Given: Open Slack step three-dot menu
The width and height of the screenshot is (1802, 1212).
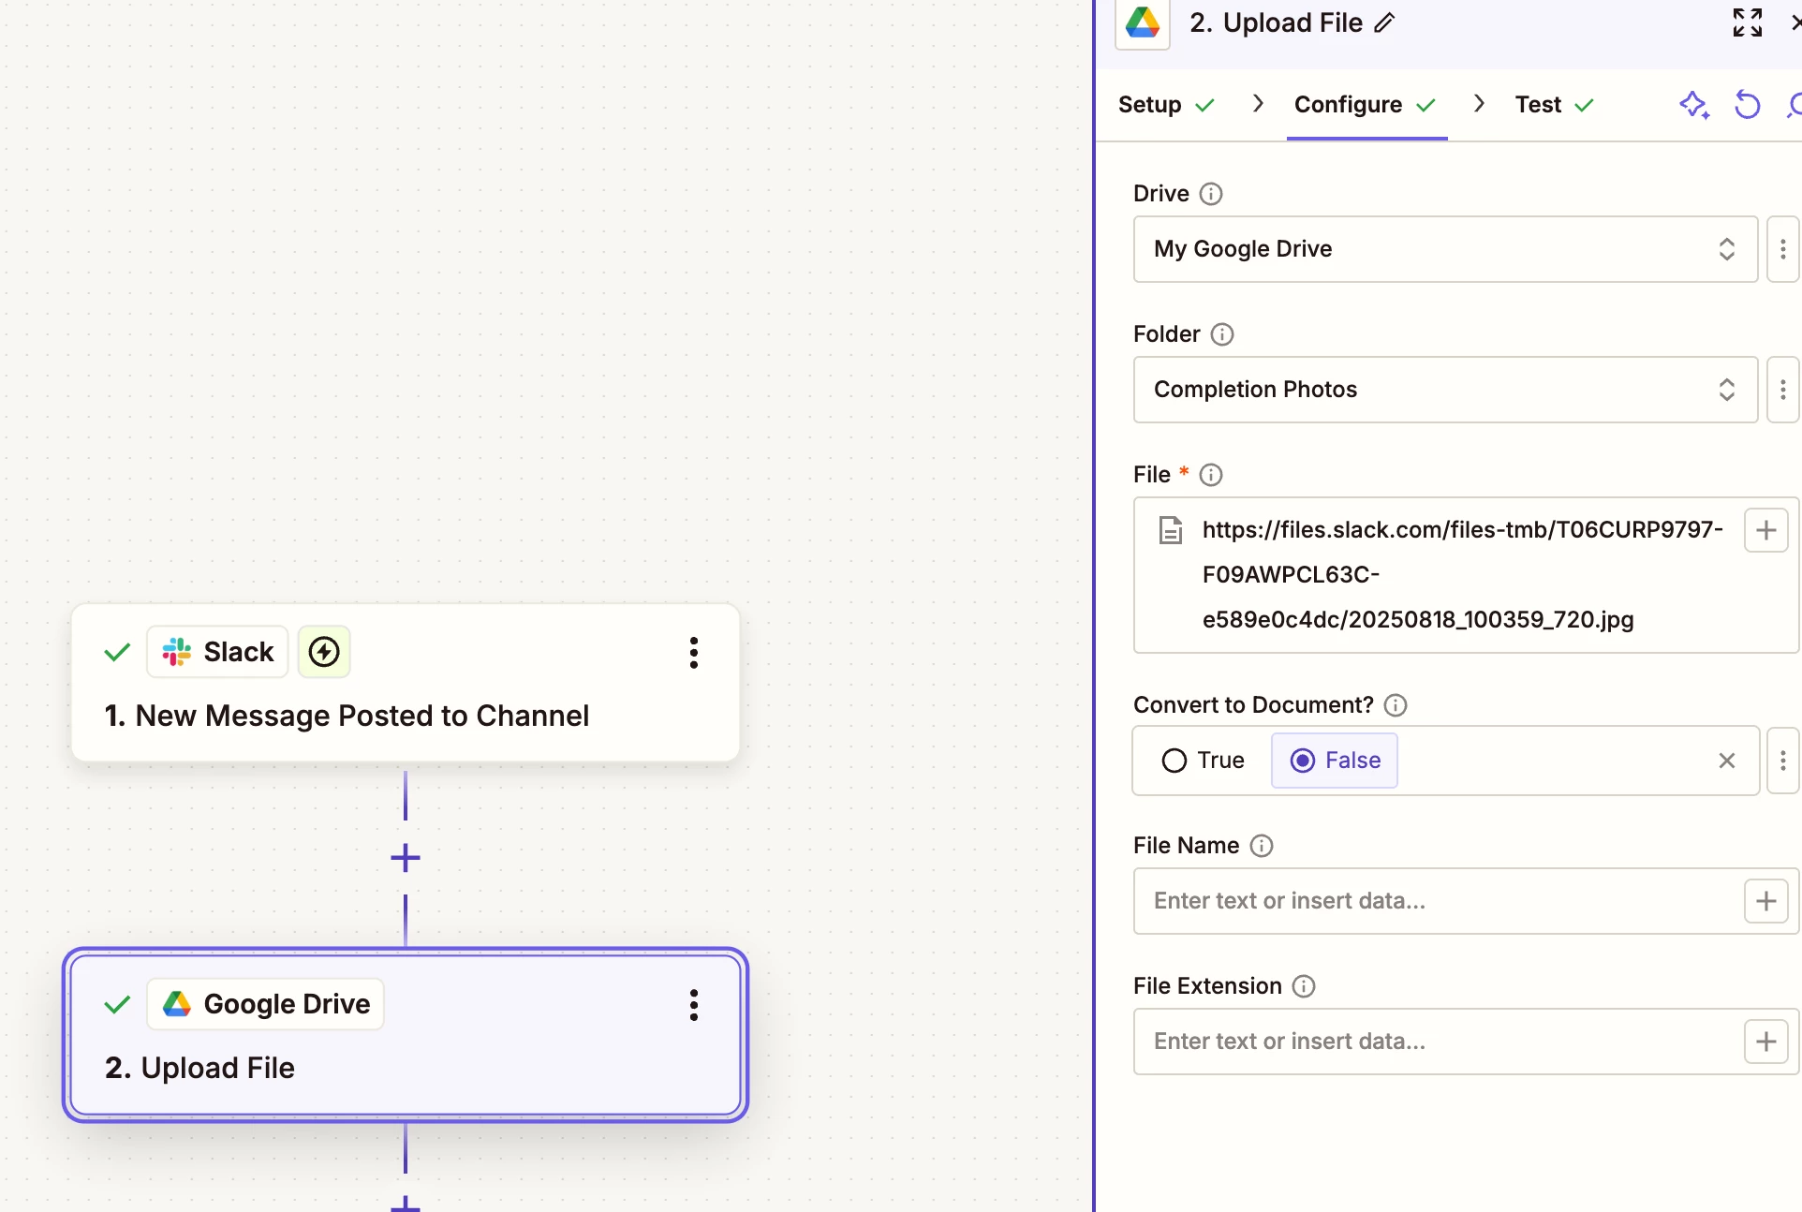Looking at the screenshot, I should [694, 652].
